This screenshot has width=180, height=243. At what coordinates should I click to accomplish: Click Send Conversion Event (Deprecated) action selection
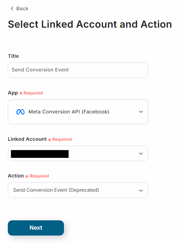56,190
